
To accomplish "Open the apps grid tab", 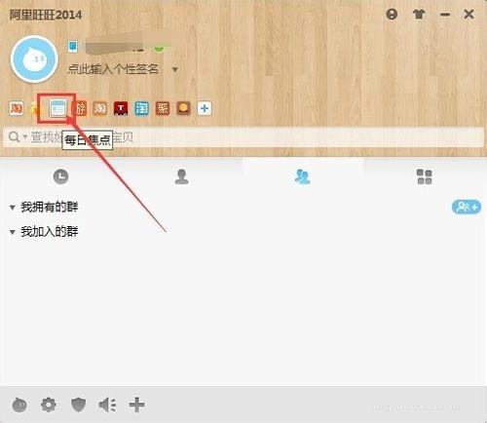I will tap(424, 176).
